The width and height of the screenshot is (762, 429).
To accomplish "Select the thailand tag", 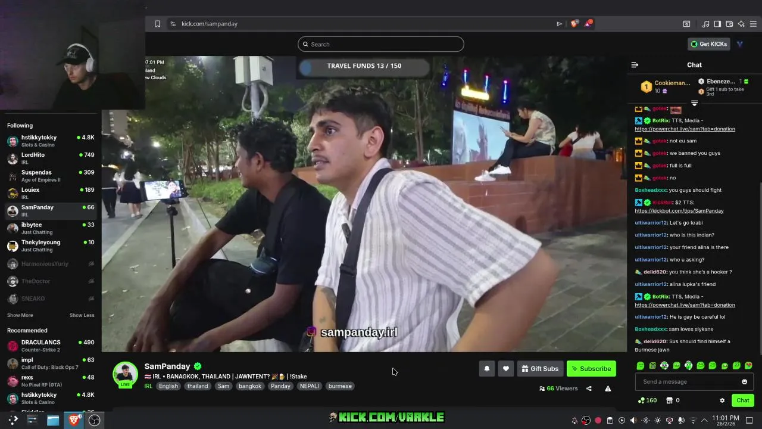I will [x=198, y=386].
